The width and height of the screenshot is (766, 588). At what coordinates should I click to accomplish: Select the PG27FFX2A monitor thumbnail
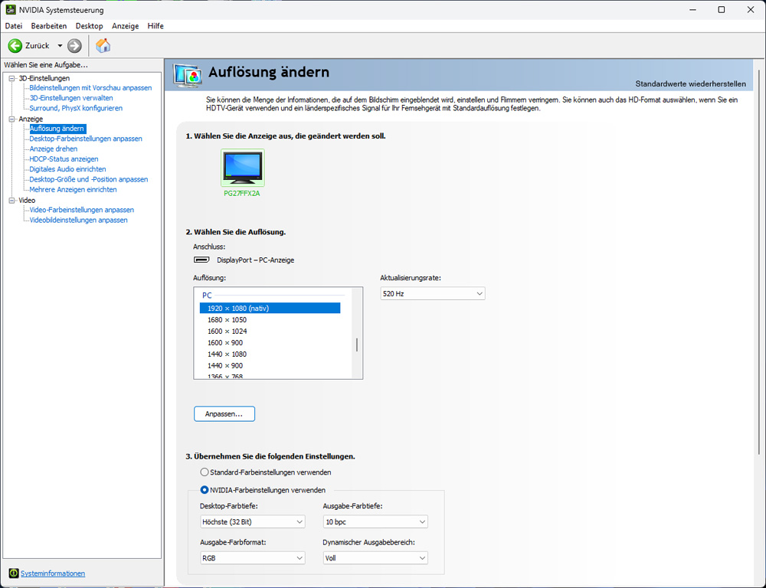(x=242, y=168)
